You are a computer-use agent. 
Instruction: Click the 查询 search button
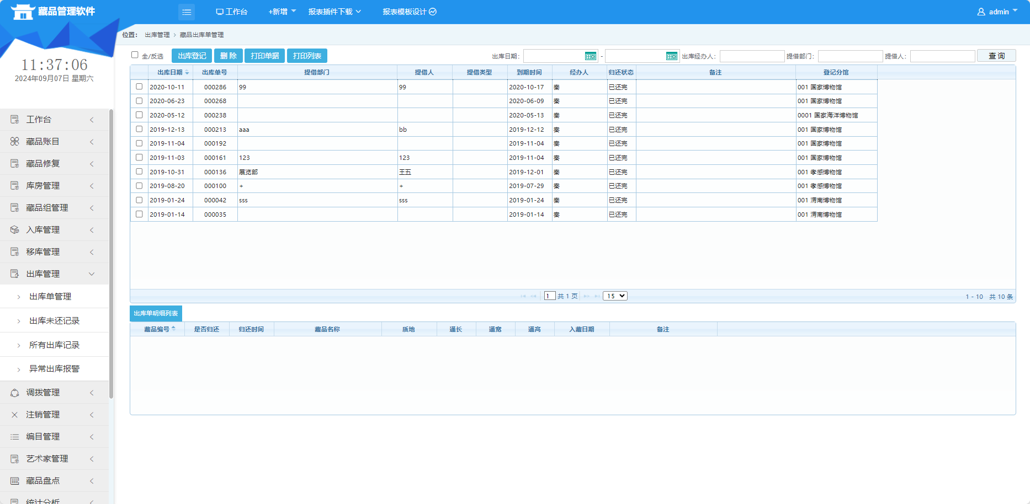click(x=996, y=56)
